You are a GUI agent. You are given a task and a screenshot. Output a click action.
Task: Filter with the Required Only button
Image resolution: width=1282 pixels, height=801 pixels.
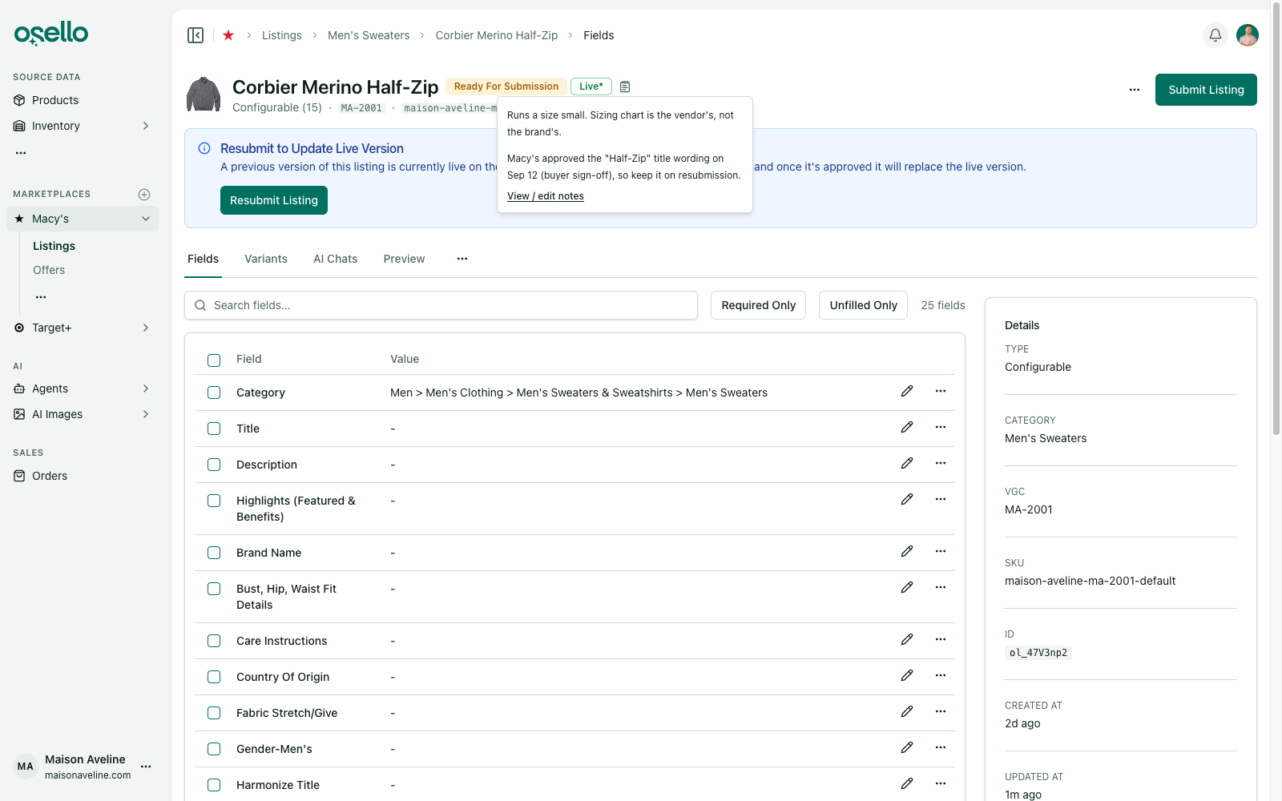coord(758,305)
